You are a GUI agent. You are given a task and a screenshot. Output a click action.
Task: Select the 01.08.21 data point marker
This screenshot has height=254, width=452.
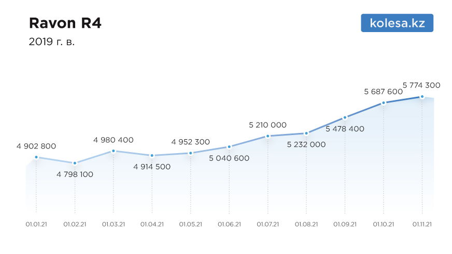306,133
